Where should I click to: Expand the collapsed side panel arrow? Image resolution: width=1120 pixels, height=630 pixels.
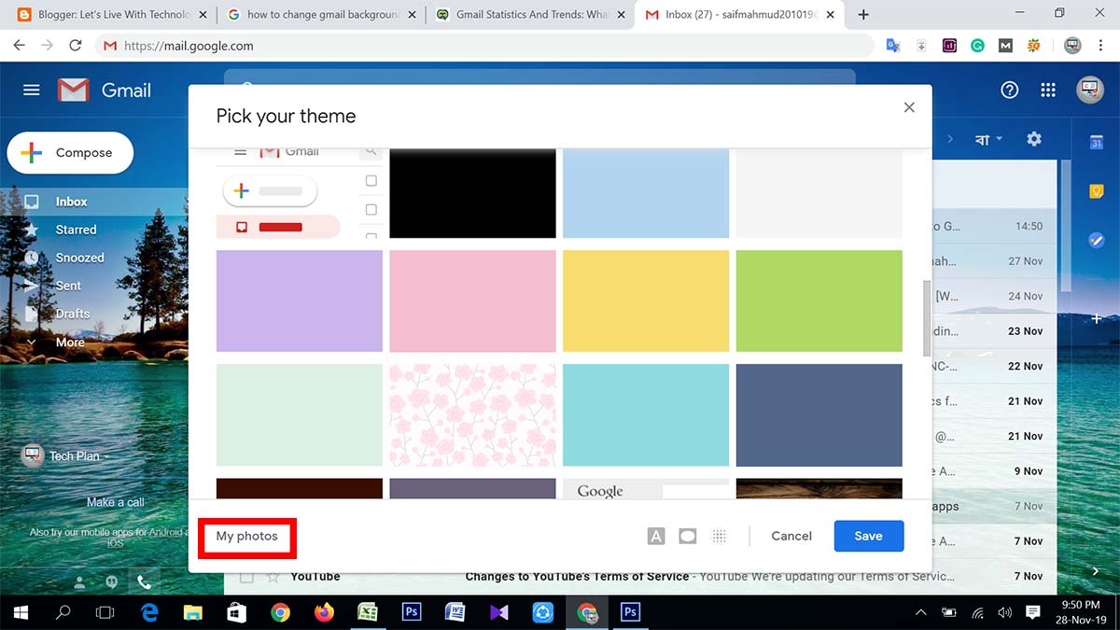pyautogui.click(x=1094, y=570)
